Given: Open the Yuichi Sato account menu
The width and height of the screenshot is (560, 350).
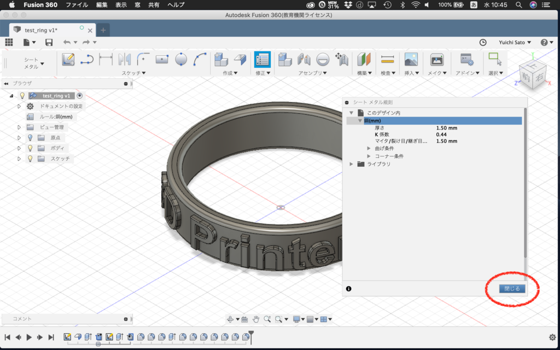Looking at the screenshot, I should click(x=515, y=42).
